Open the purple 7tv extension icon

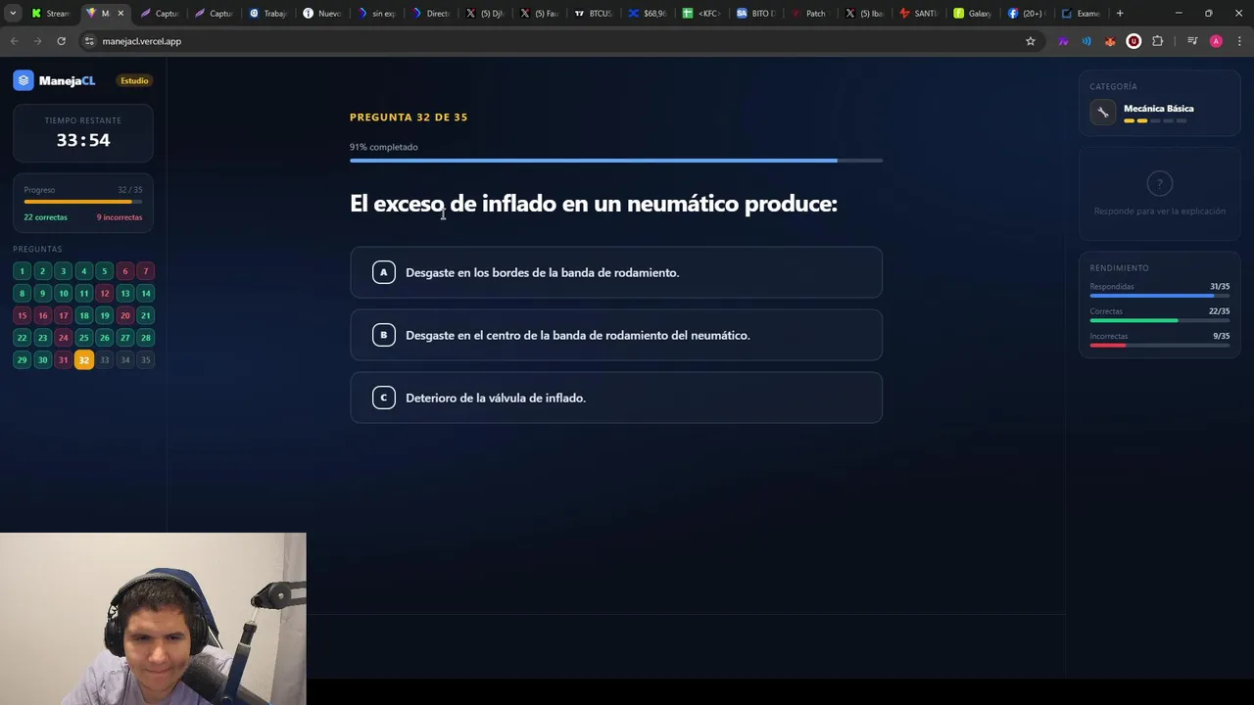1063,41
